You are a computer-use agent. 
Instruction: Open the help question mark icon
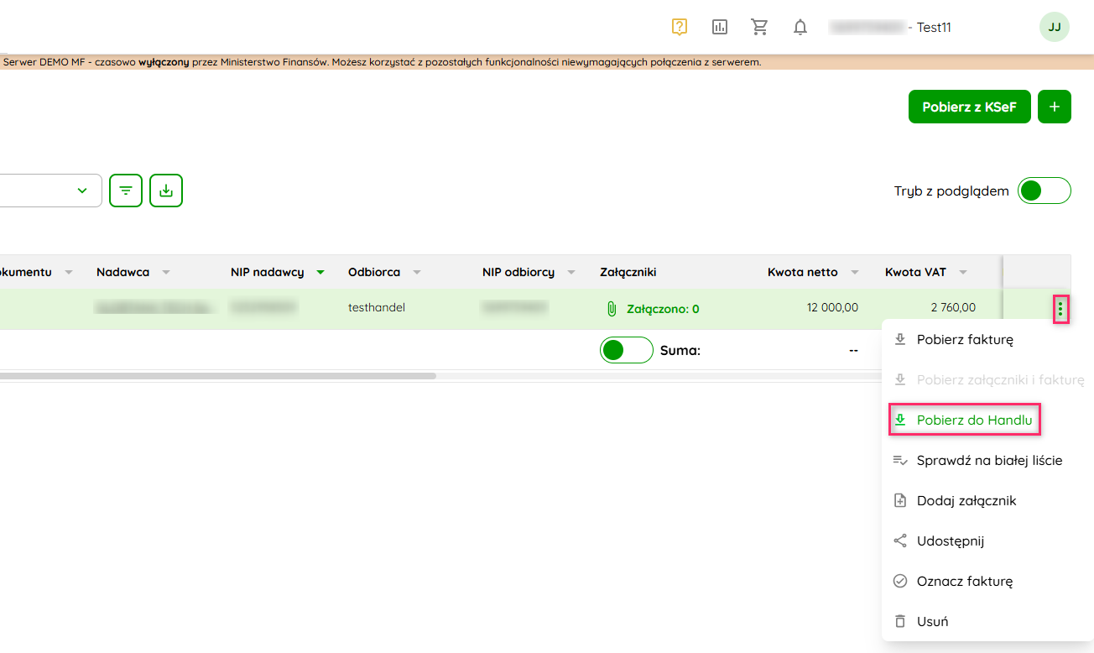(680, 27)
